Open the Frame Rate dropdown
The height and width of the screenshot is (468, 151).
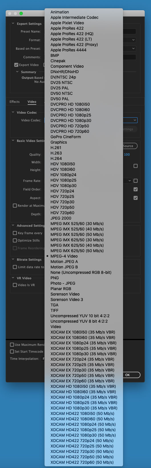click(x=130, y=181)
